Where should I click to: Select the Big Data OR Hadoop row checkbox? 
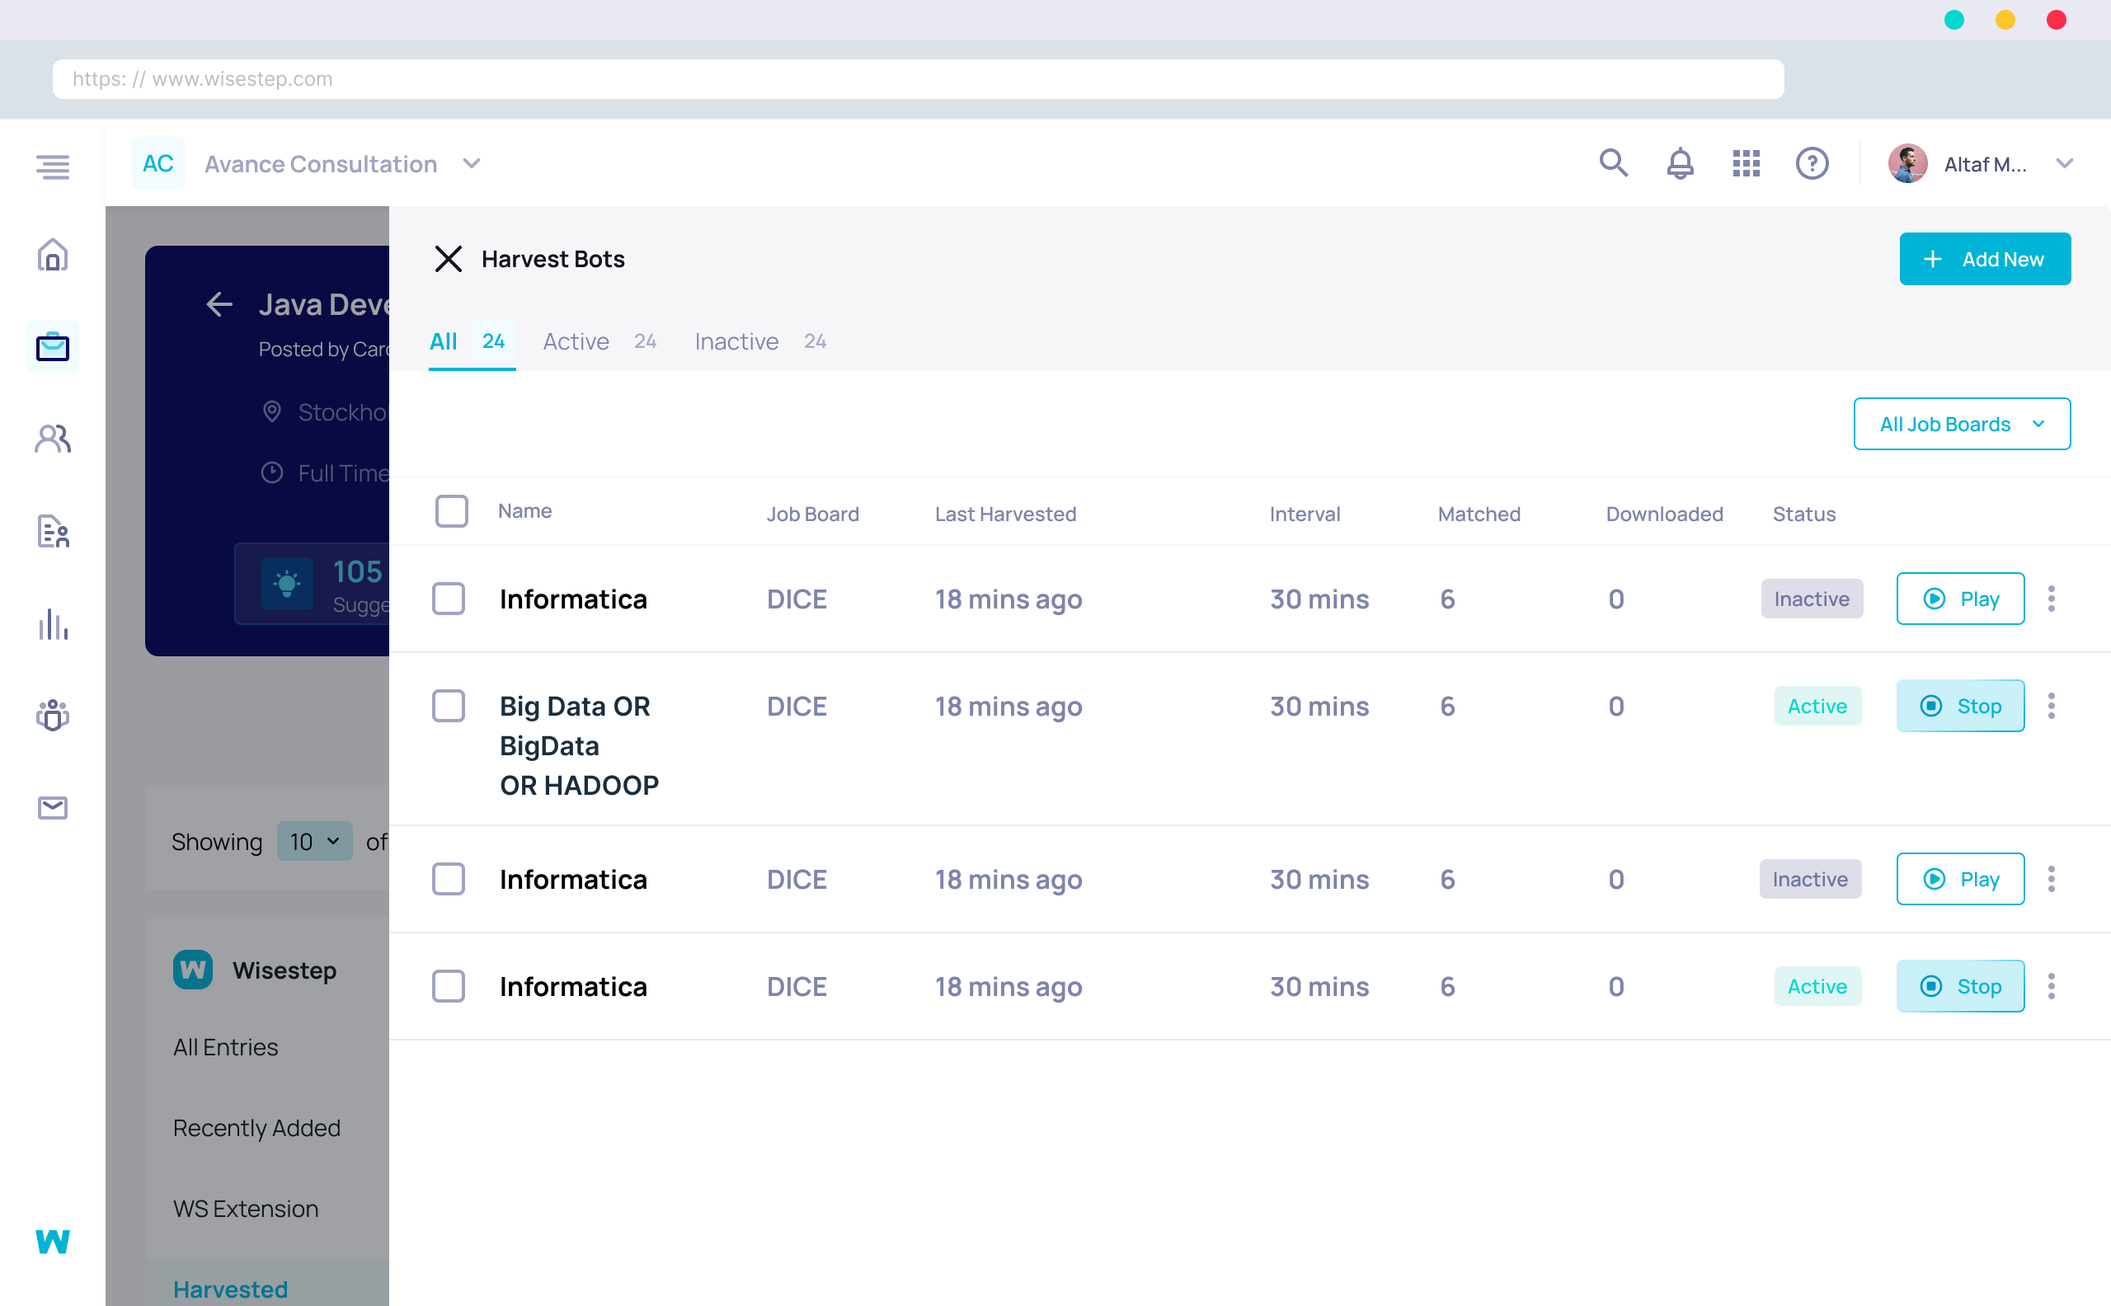(449, 706)
